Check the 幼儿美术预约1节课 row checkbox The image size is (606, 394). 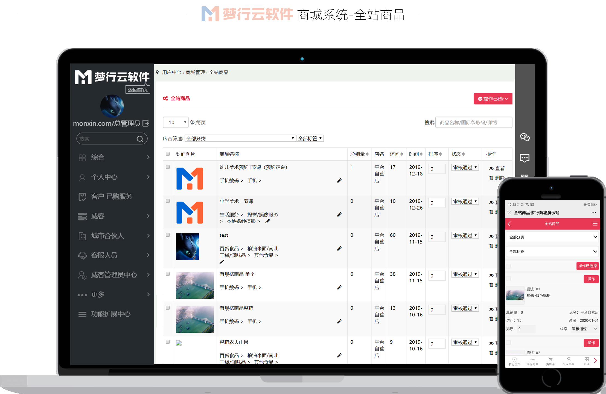(x=168, y=167)
